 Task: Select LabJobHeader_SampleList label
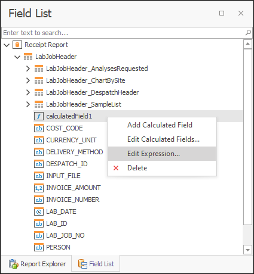(84, 104)
